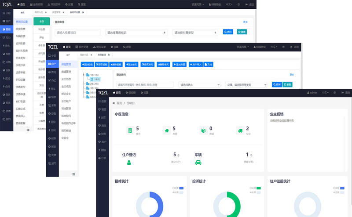Click 更多 link in back window query panel
The height and width of the screenshot is (217, 352).
coord(246,22)
